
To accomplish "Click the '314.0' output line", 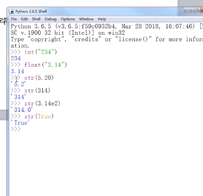I will (x=22, y=110).
